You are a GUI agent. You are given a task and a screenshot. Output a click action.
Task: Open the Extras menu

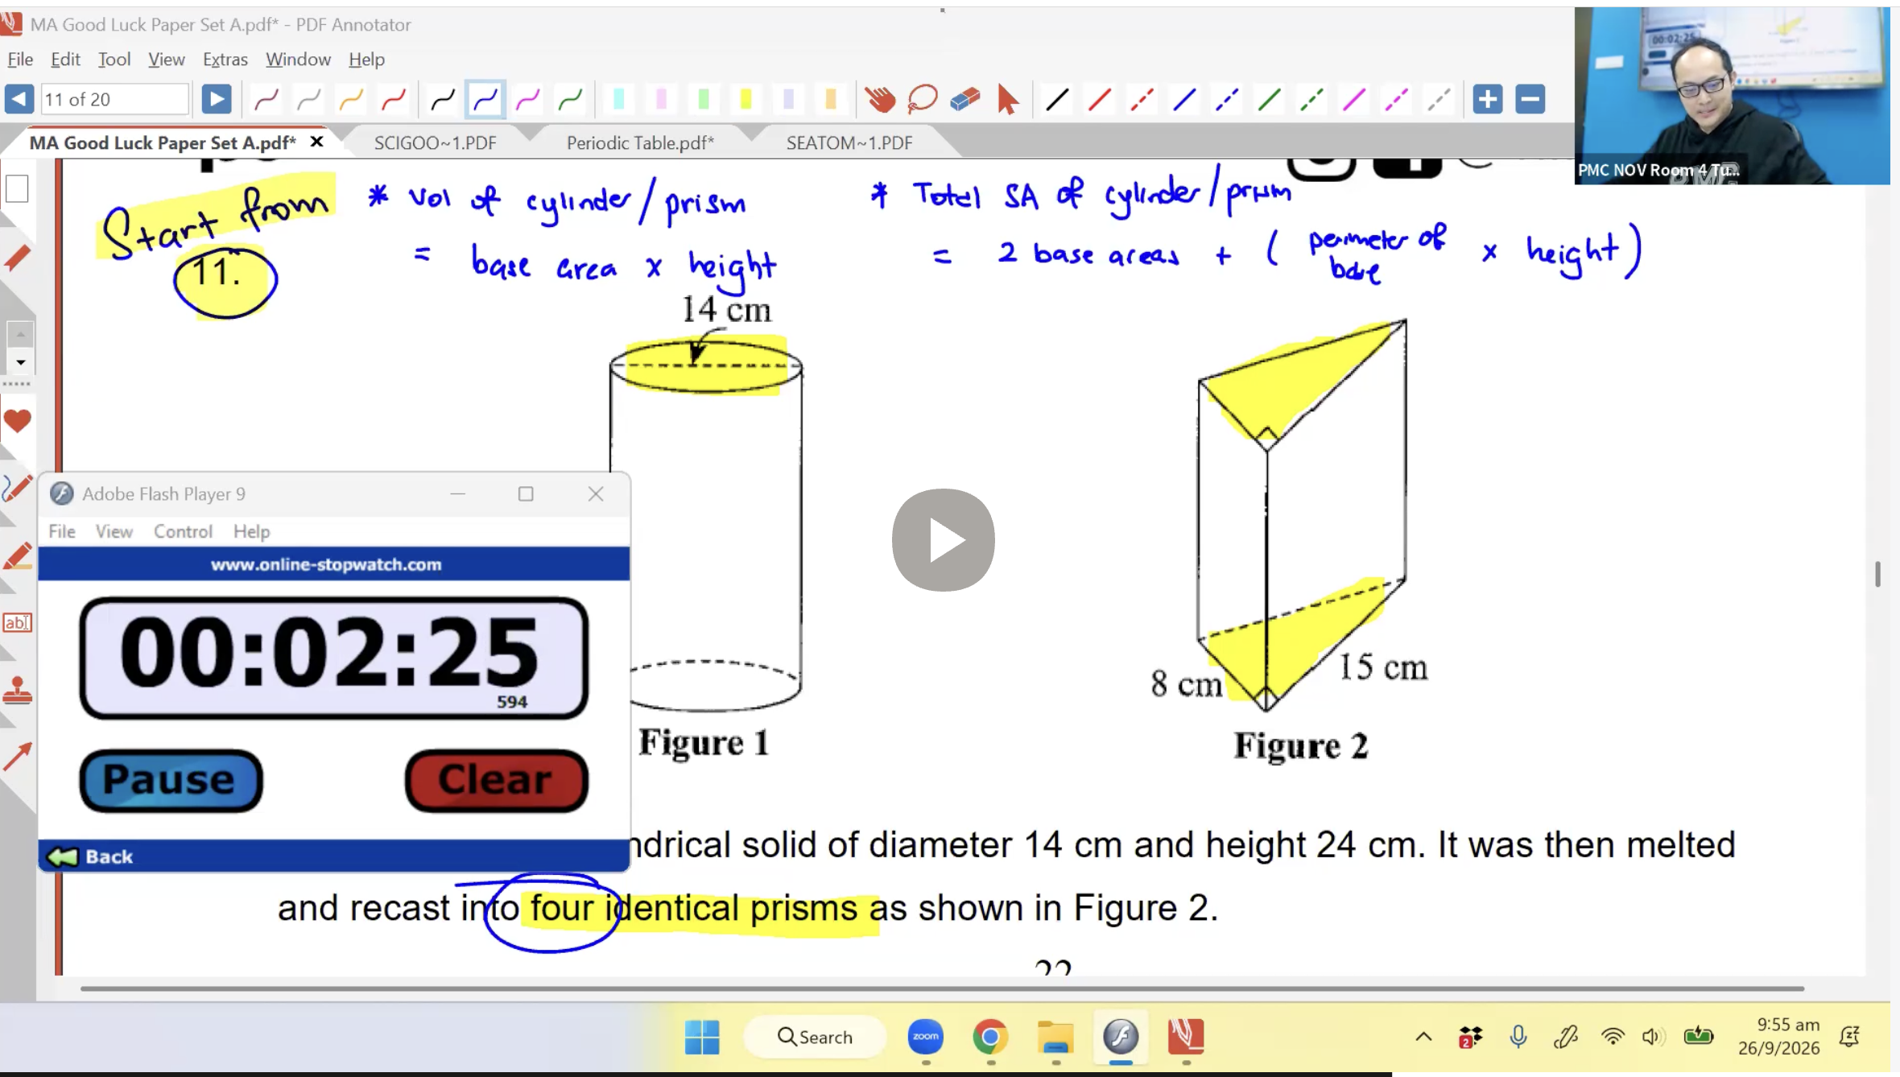[225, 59]
